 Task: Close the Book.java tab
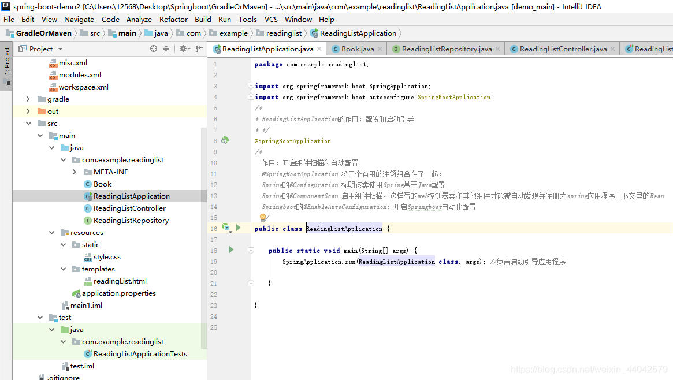pos(380,49)
